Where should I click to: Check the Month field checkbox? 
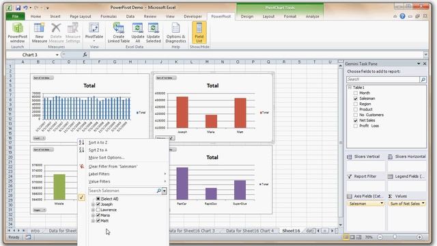(x=355, y=93)
